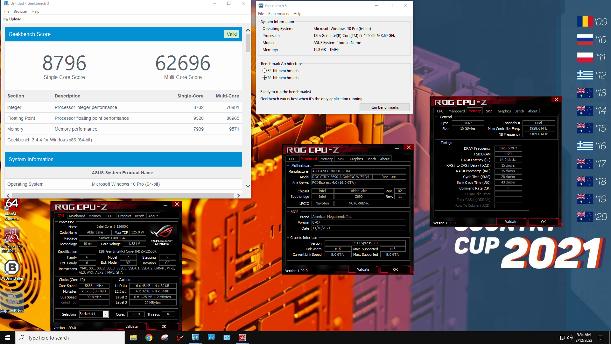Click OK in CPU-Z mainboard window

tap(395, 269)
